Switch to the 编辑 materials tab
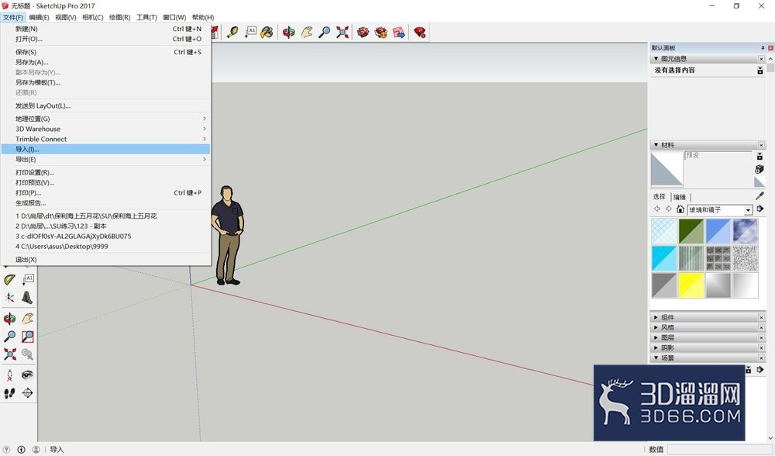 [x=680, y=197]
